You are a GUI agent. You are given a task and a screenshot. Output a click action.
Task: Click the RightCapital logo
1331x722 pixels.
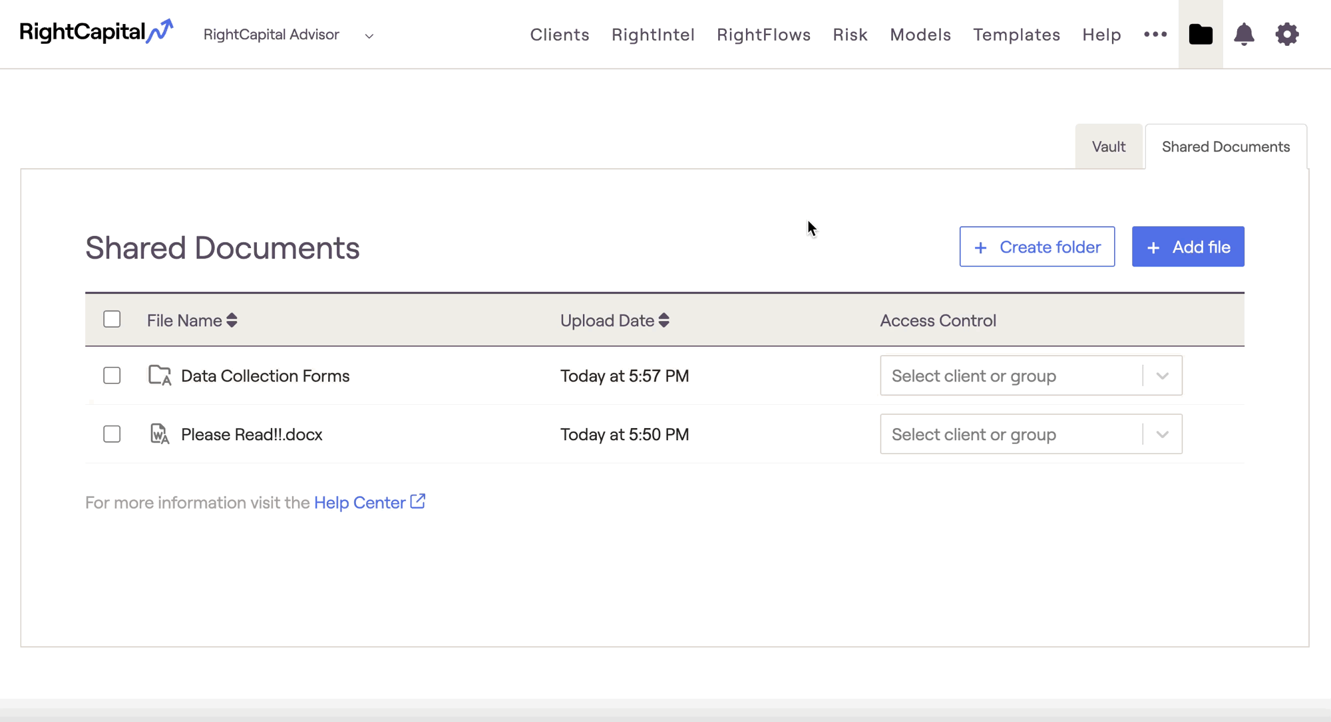96,32
